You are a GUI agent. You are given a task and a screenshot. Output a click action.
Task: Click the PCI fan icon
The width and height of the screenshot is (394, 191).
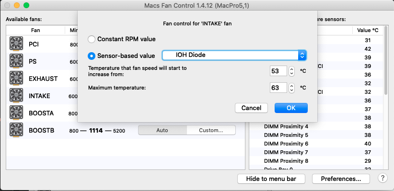[16, 44]
